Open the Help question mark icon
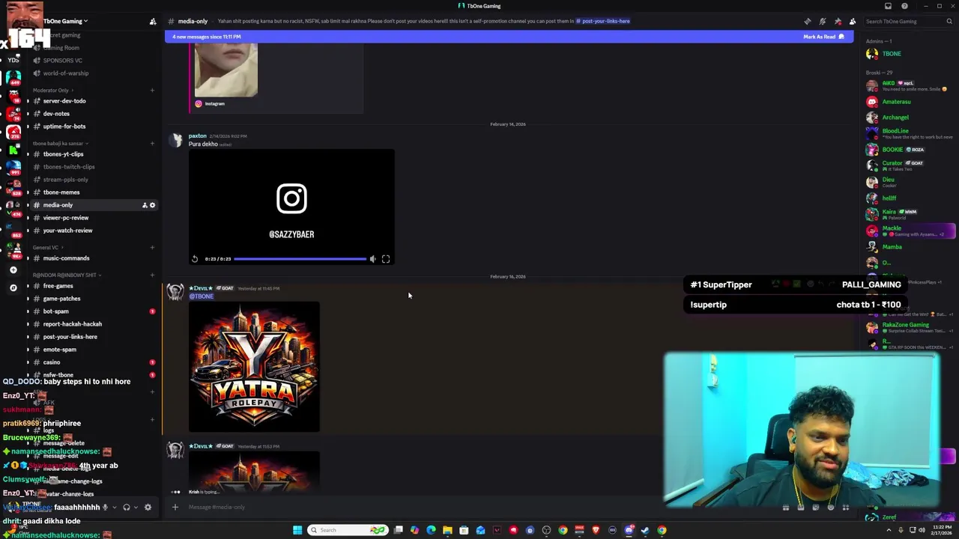This screenshot has height=539, width=959. (904, 6)
